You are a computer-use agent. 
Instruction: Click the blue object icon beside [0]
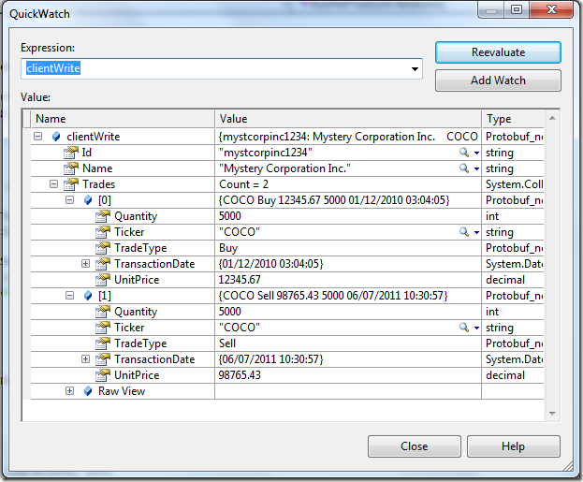(x=88, y=200)
